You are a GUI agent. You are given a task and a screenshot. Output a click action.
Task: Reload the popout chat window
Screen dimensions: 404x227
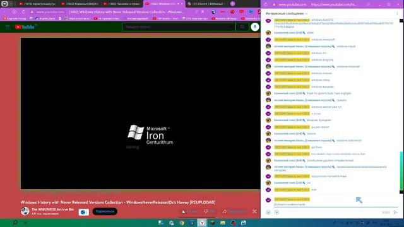coord(266,4)
